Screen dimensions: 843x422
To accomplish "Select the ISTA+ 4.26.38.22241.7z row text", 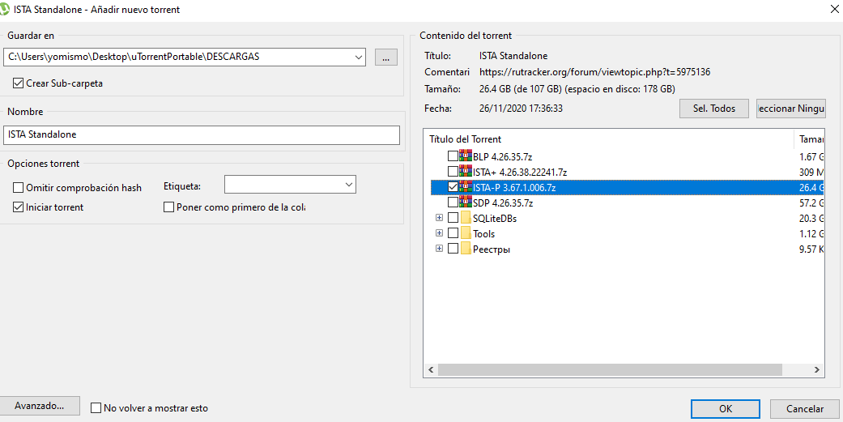I will pos(520,173).
